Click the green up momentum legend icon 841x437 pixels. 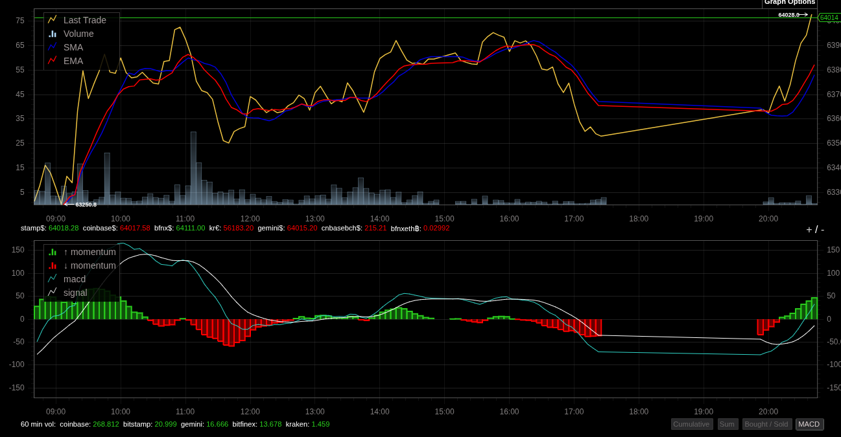click(x=53, y=252)
